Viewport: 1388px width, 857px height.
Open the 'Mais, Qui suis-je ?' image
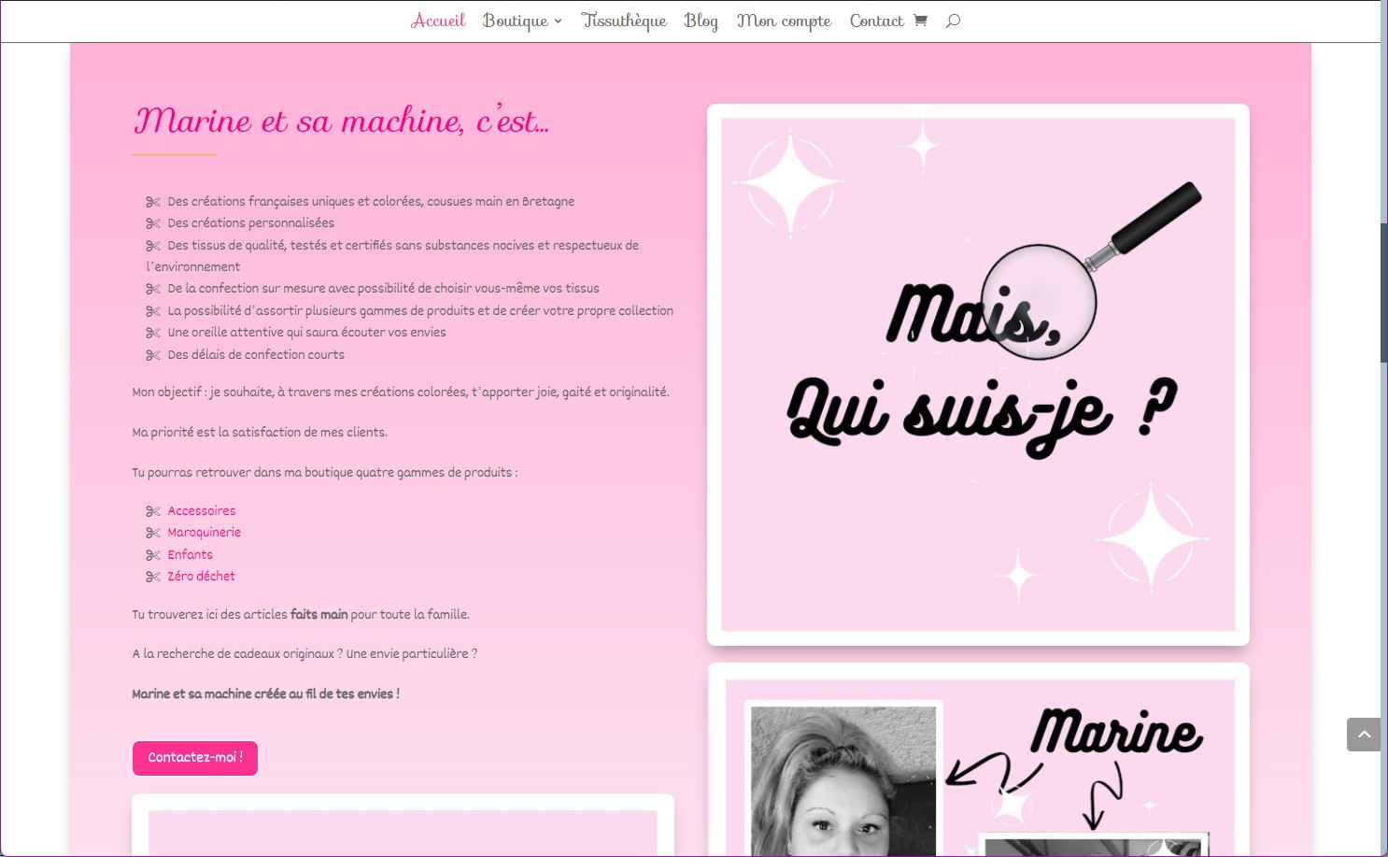tap(978, 375)
